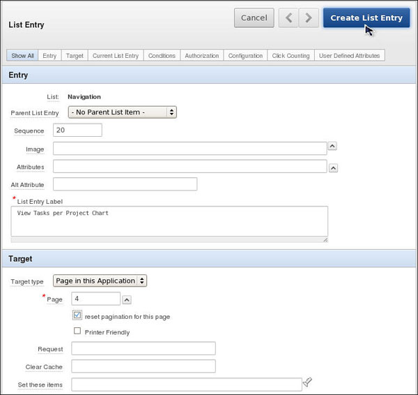Cancel the list entry form

254,18
